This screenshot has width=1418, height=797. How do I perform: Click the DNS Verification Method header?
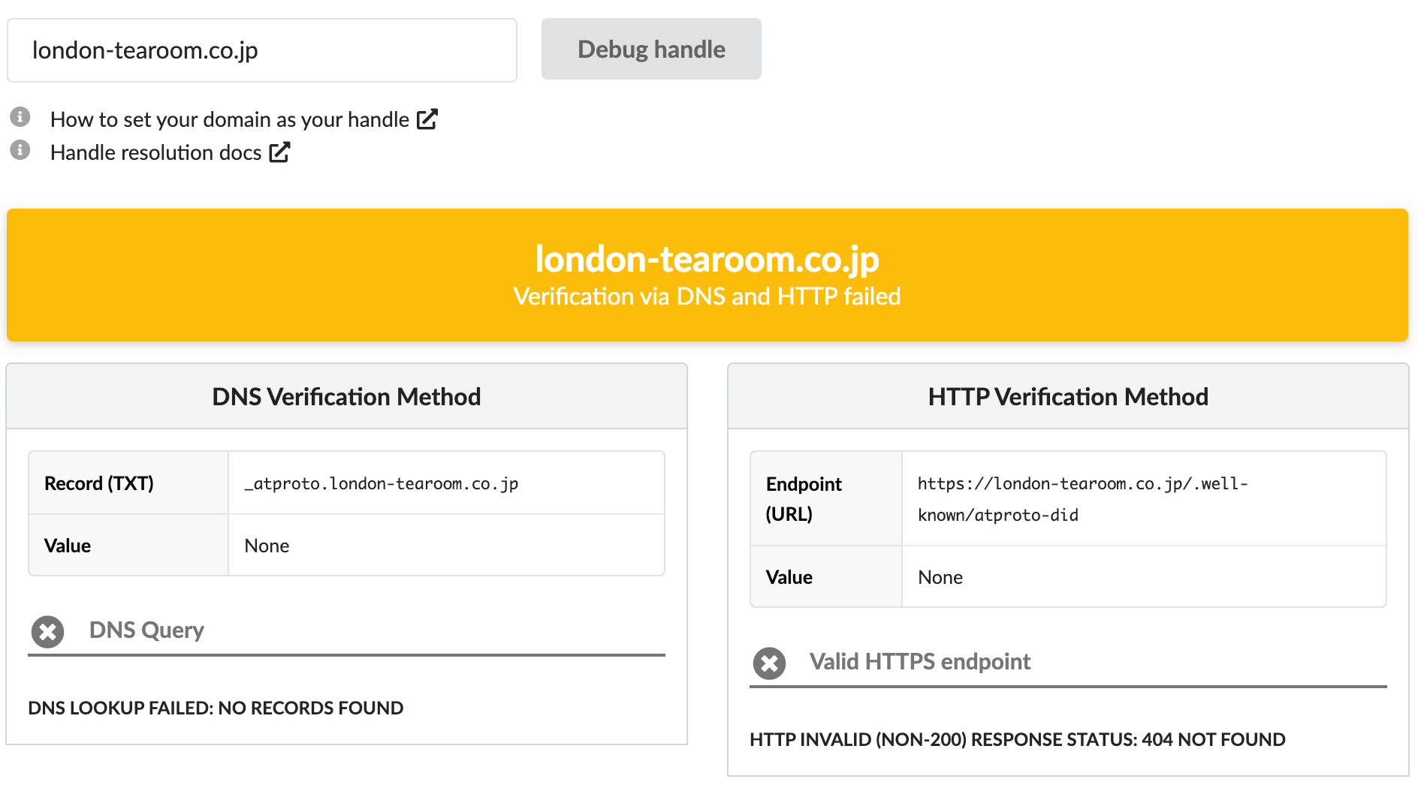[346, 396]
